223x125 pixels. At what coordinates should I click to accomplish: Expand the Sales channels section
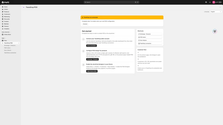(x=6, y=32)
